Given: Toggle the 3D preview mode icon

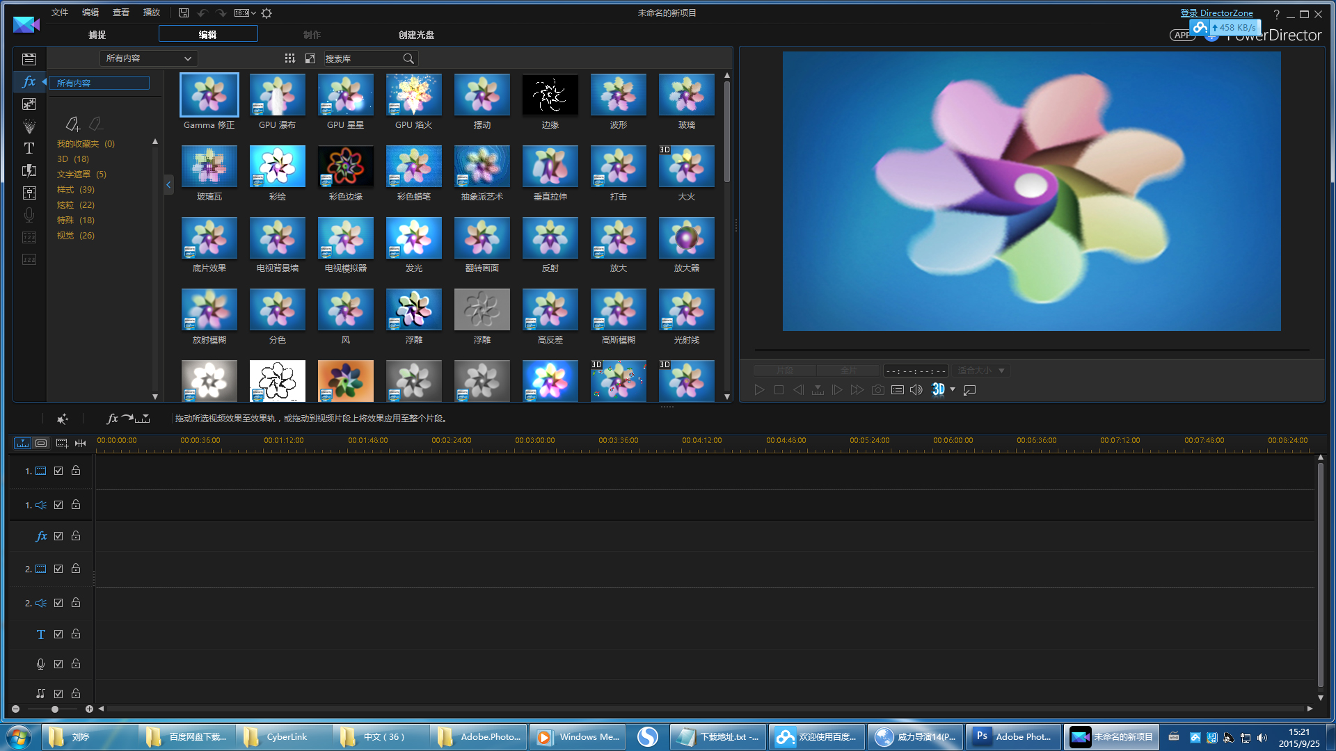Looking at the screenshot, I should coord(938,389).
